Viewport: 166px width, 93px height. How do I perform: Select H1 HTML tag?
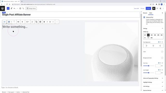(145, 35)
